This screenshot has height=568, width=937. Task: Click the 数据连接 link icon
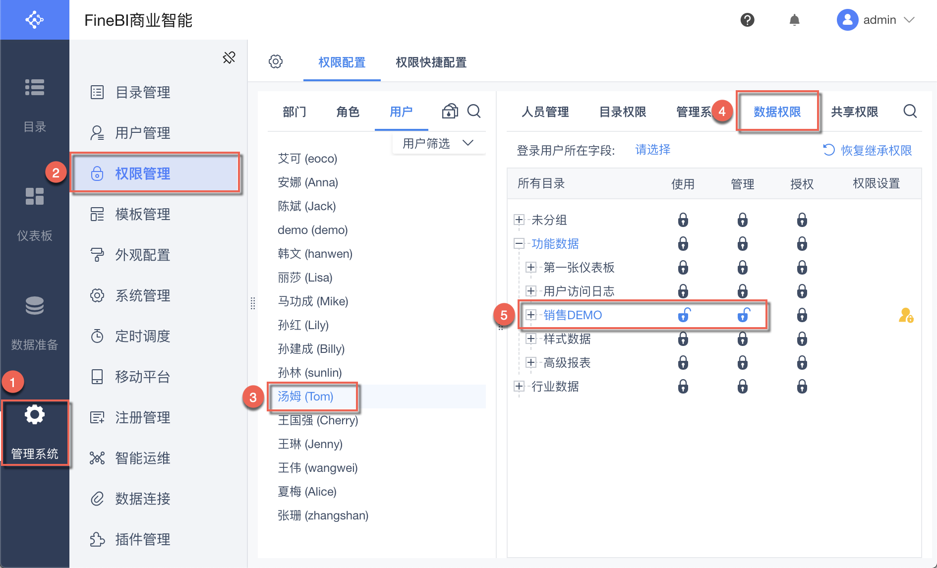(97, 499)
